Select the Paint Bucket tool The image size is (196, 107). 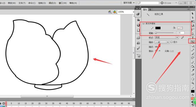pyautogui.click(x=193, y=66)
